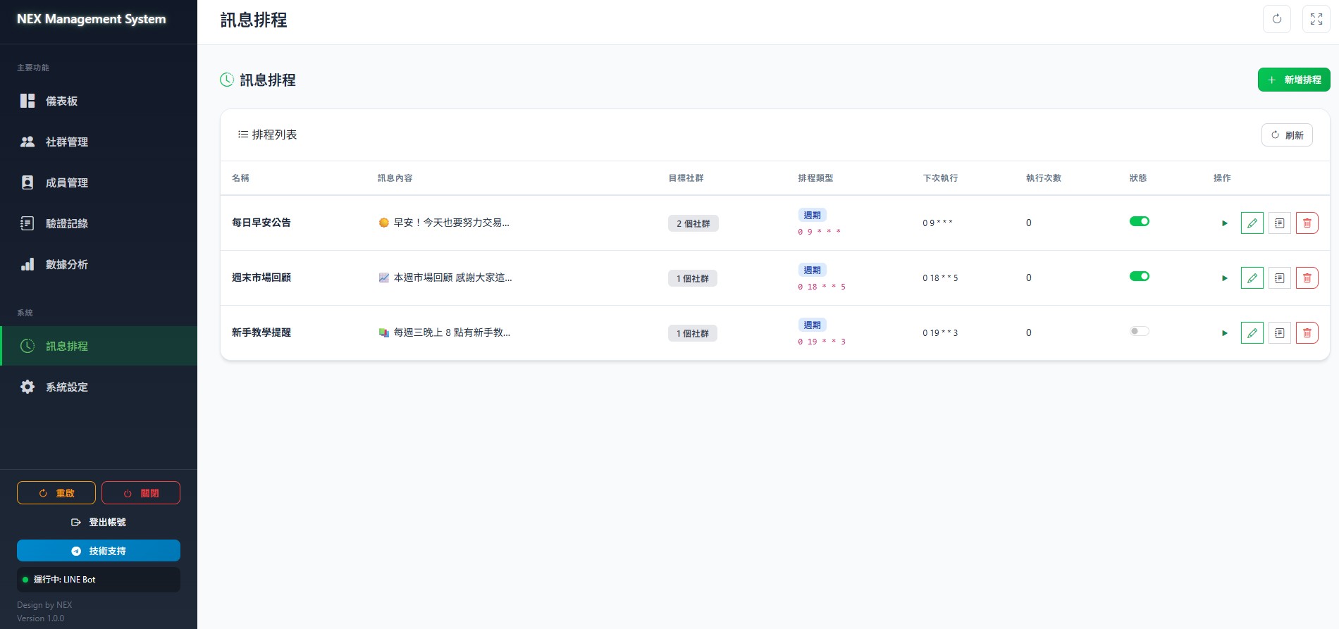The height and width of the screenshot is (629, 1339).
Task: Click 週期 tag in 新手教學提醒 row
Action: coord(812,325)
